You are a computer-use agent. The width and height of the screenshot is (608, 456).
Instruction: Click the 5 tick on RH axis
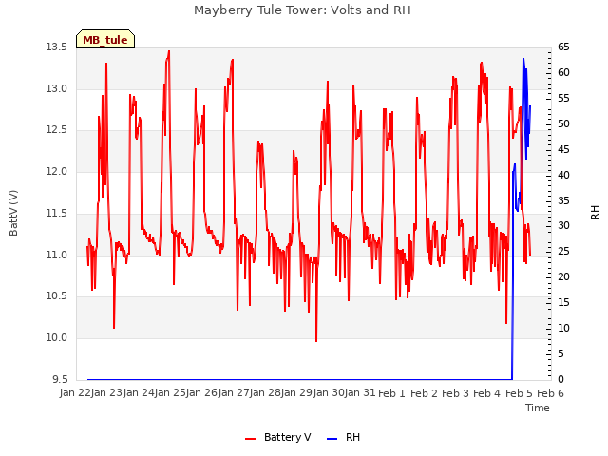tap(560, 353)
